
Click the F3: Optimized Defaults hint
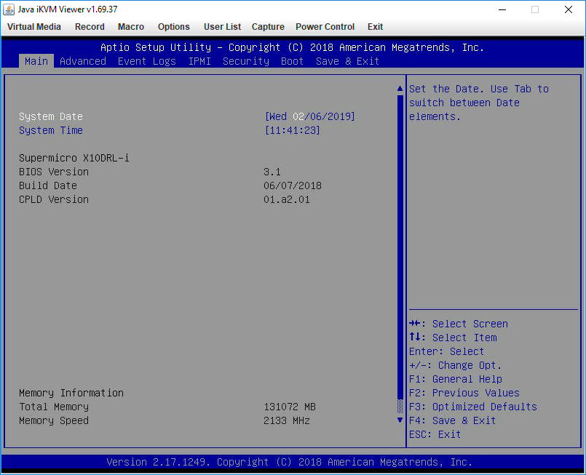point(473,407)
